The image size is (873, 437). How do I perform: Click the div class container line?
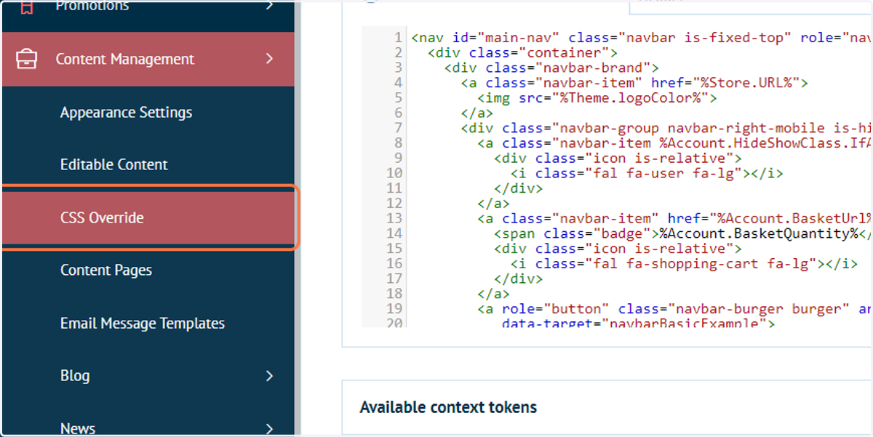click(523, 52)
